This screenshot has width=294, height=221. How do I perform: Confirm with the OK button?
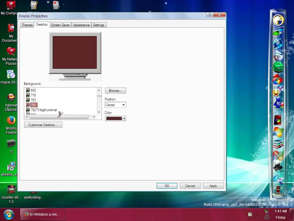(x=167, y=186)
